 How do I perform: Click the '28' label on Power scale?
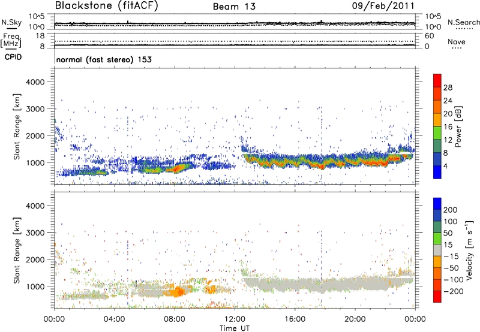[448, 87]
